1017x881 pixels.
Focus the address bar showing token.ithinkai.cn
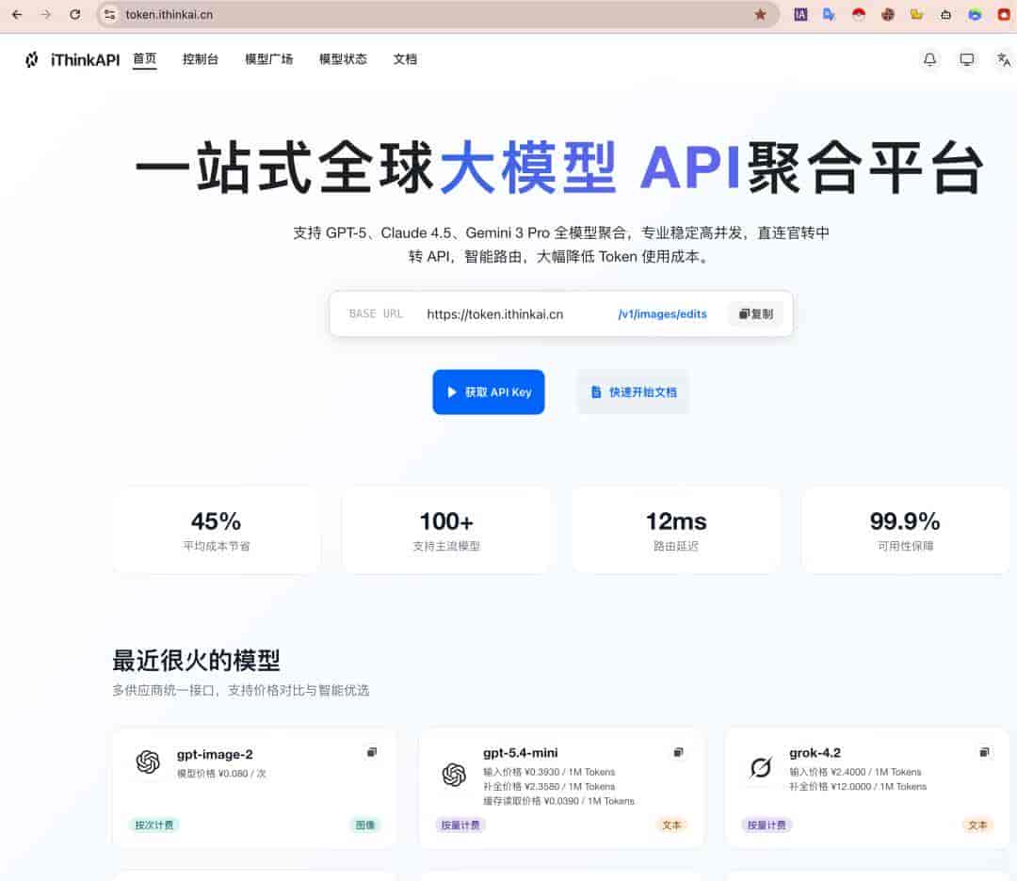[439, 14]
